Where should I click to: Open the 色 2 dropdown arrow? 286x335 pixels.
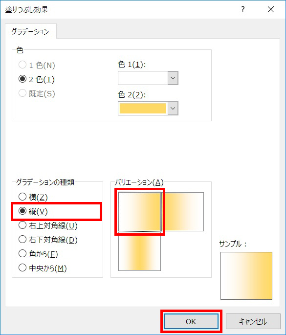[x=173, y=108]
